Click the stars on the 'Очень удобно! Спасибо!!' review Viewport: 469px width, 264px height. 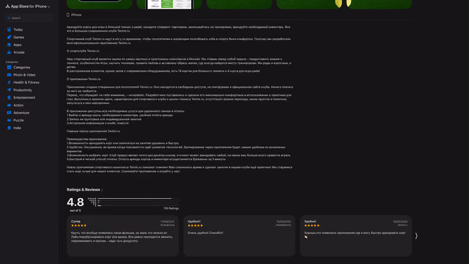tap(195, 225)
